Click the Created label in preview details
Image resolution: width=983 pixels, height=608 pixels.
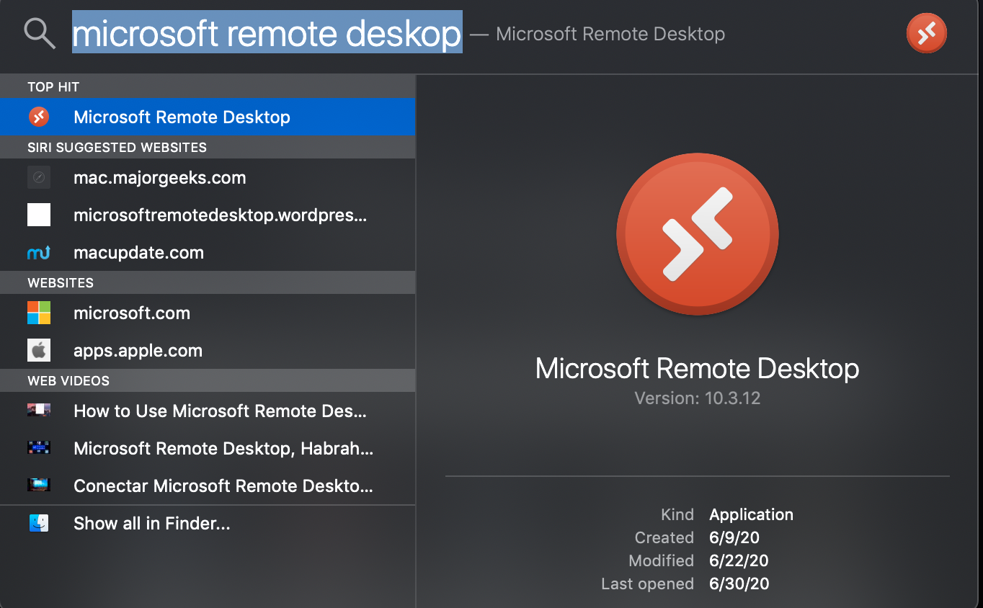[664, 537]
